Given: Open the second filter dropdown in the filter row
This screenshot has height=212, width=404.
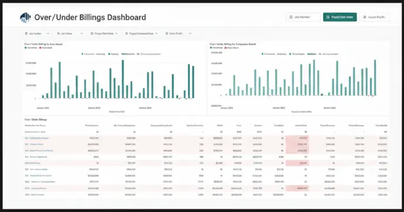Looking at the screenshot, I should click(x=70, y=33).
